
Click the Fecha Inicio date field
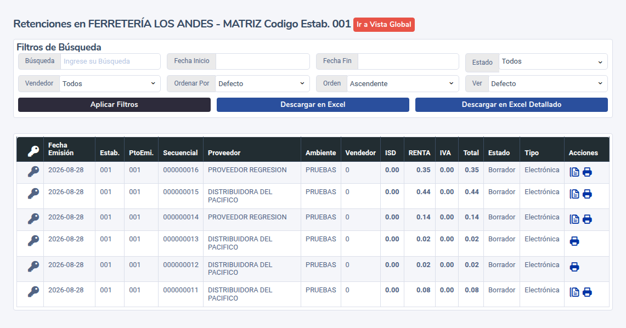[263, 61]
